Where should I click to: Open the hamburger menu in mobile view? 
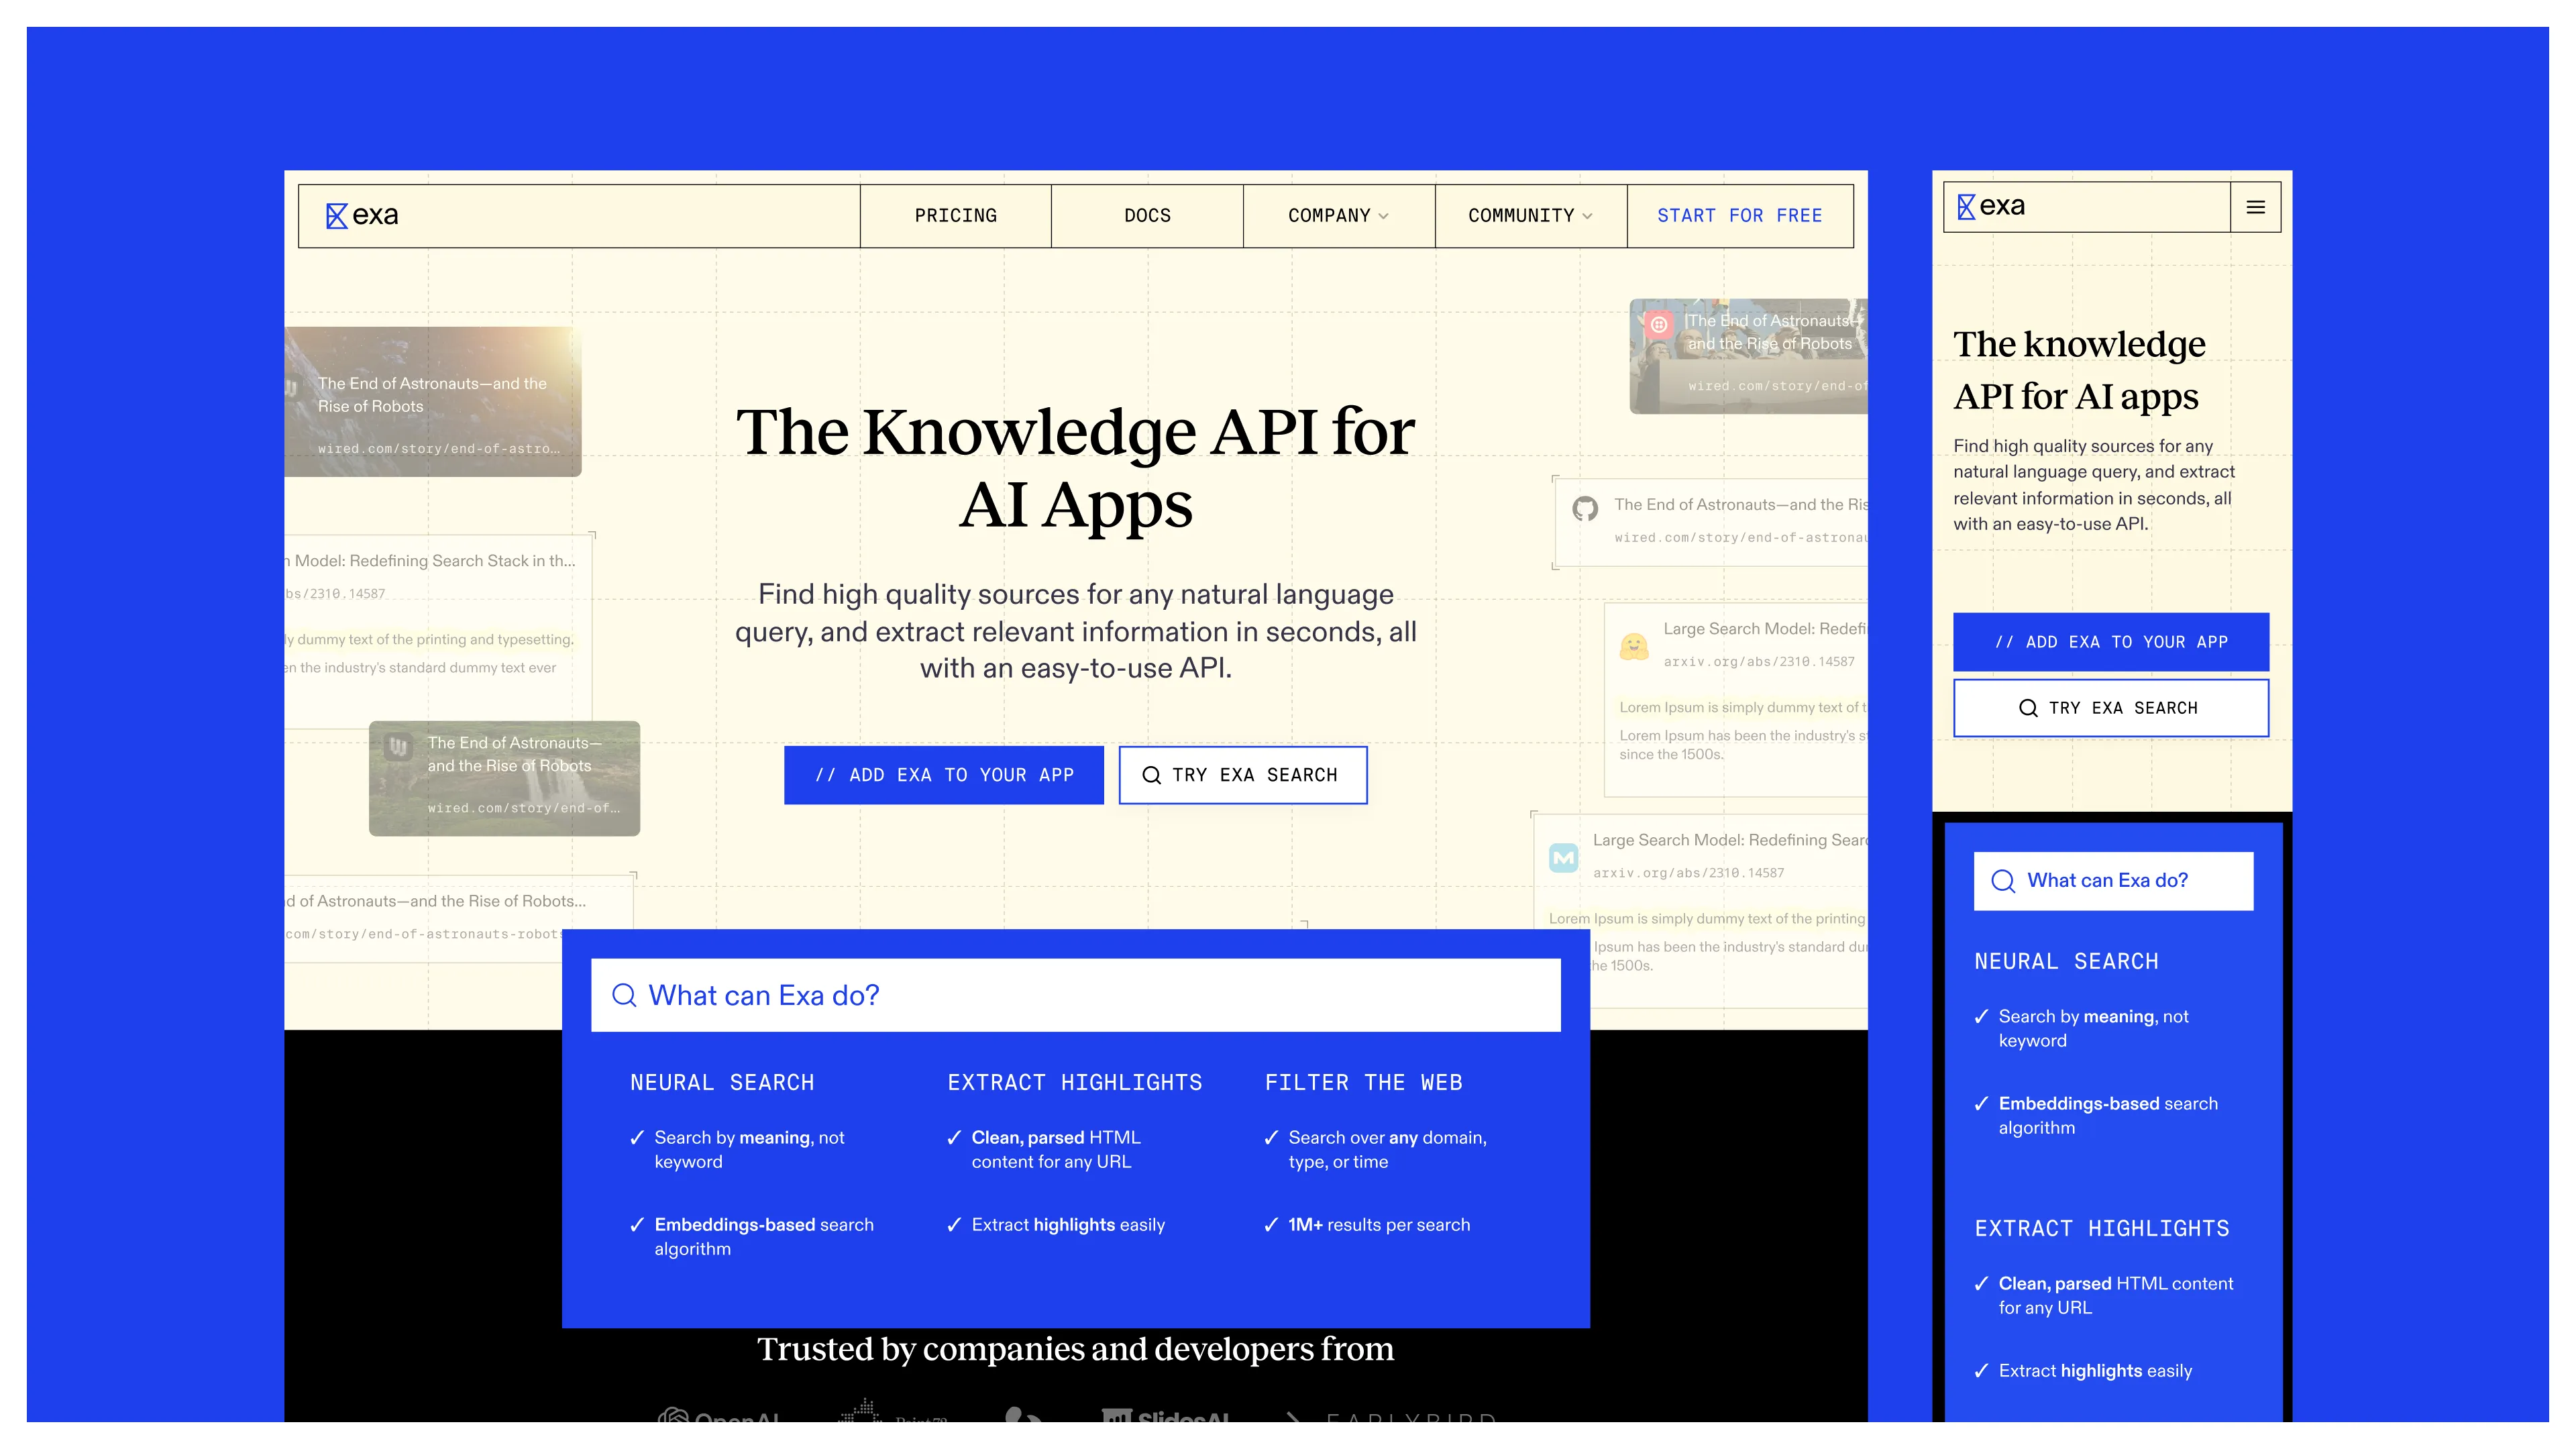pyautogui.click(x=2255, y=207)
